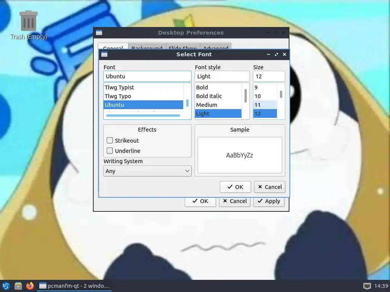Open the General tab in Desktop Preferences
Image resolution: width=390 pixels, height=292 pixels.
click(113, 46)
